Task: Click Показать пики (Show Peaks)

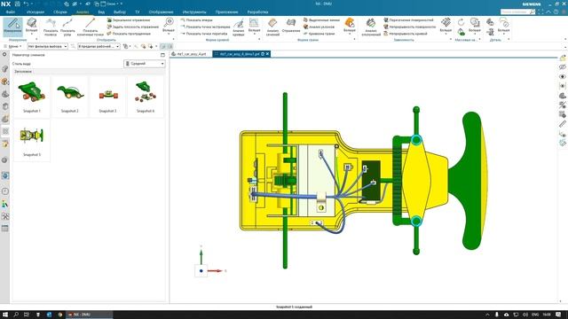Action: [x=196, y=20]
